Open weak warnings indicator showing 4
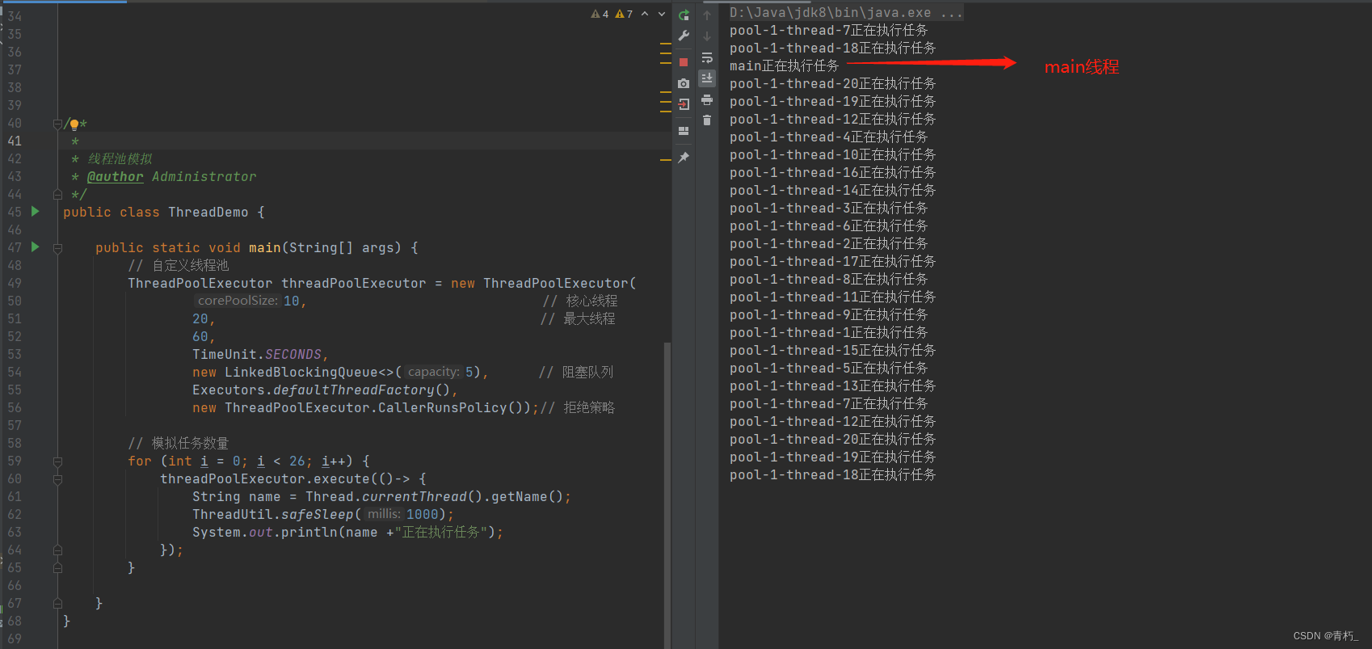Image resolution: width=1372 pixels, height=649 pixels. point(600,14)
